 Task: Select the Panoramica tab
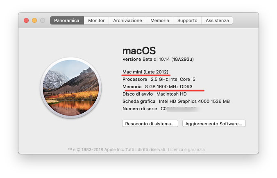(x=67, y=20)
